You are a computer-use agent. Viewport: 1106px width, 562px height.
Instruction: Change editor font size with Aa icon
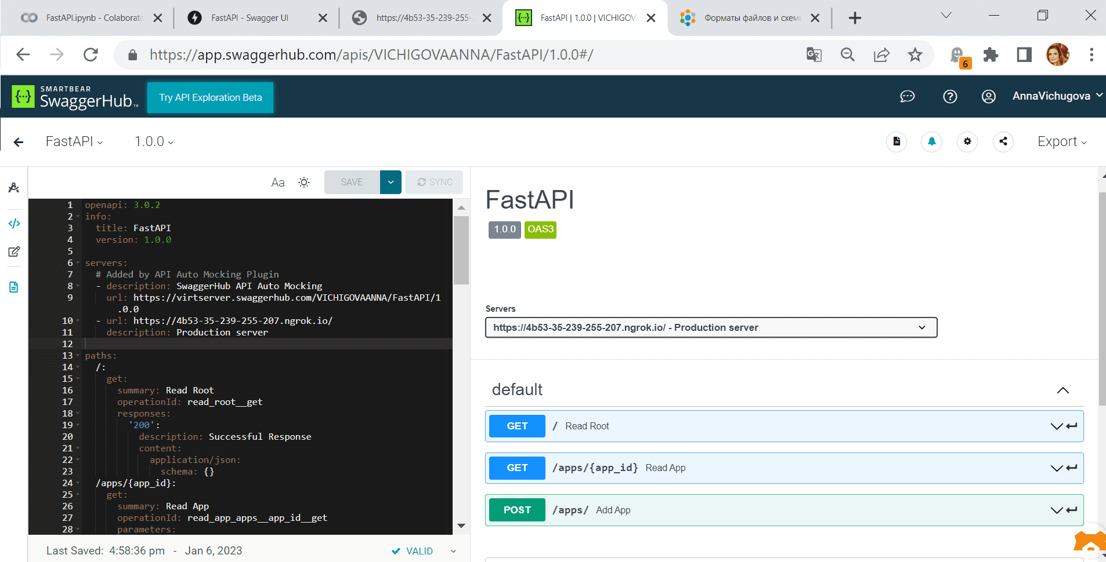coord(278,183)
